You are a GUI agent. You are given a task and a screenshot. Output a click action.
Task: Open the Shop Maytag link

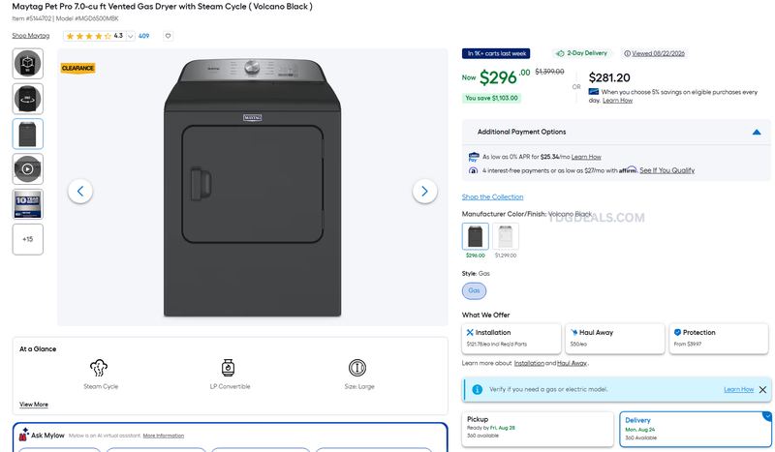click(31, 36)
